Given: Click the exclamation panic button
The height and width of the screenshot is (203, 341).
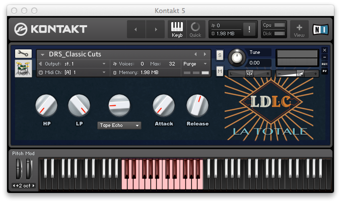Looking at the screenshot, I should click(249, 29).
